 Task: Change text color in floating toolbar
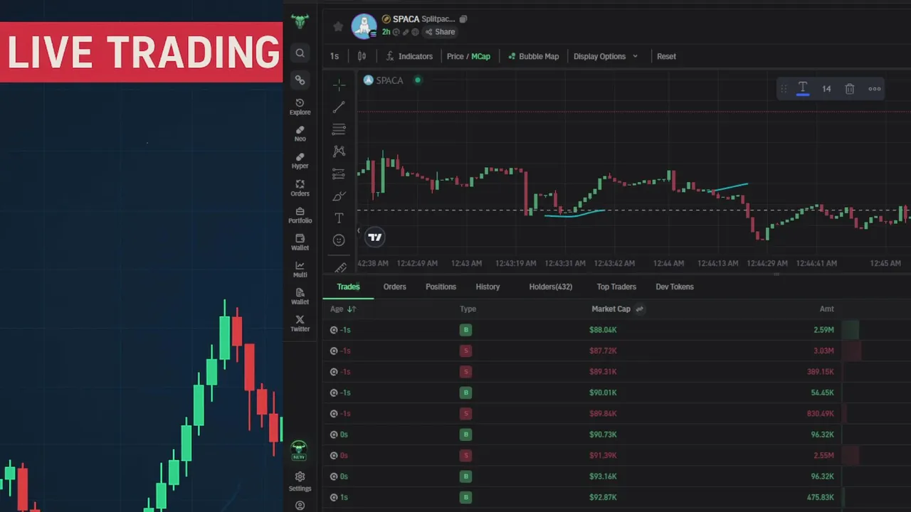point(803,88)
